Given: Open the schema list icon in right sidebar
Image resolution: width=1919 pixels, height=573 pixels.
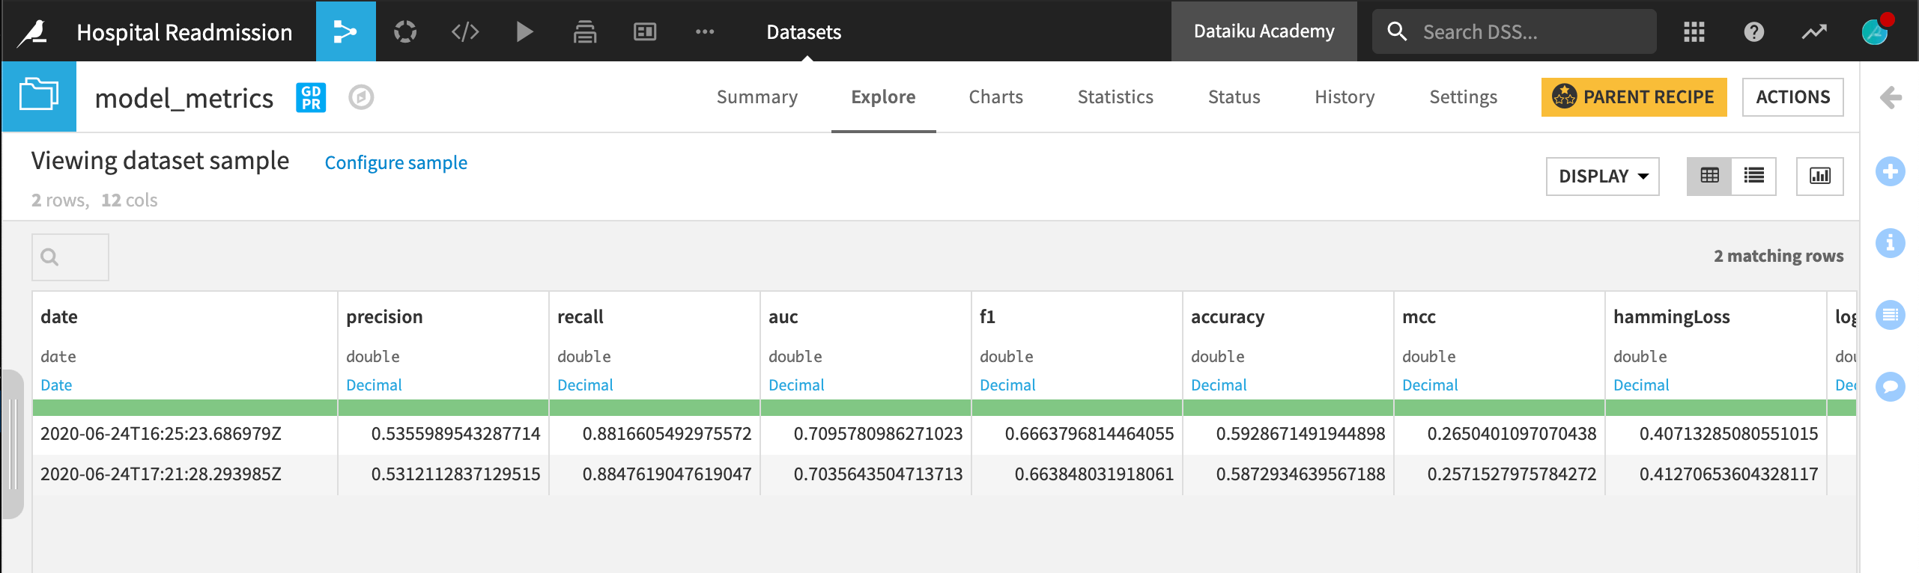Looking at the screenshot, I should (1891, 315).
